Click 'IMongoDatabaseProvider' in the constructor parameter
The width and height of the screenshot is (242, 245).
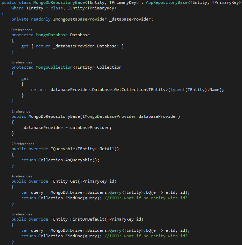click(x=109, y=116)
